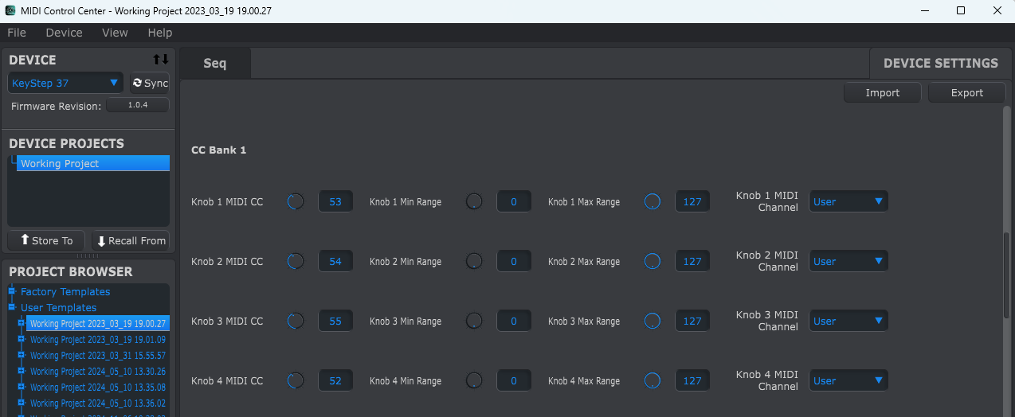The image size is (1015, 417).
Task: Click the Knob 1 MIDI CC dial
Action: pos(296,202)
